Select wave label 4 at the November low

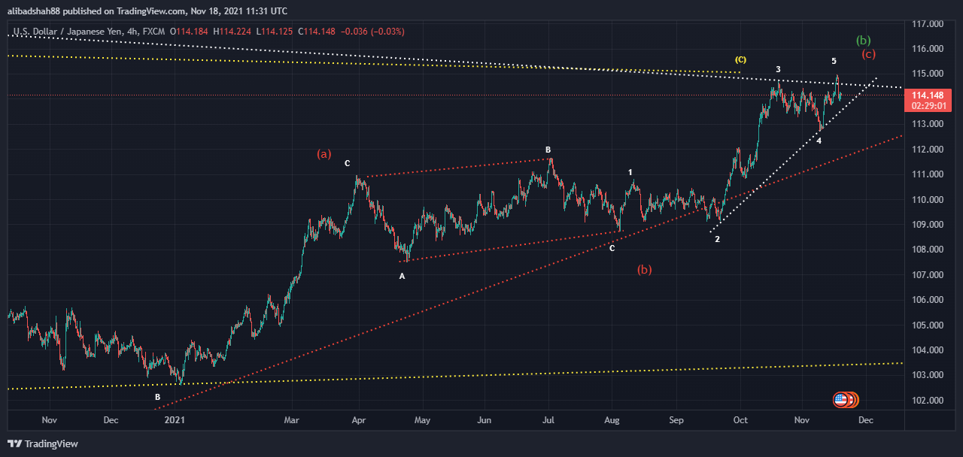pos(819,141)
